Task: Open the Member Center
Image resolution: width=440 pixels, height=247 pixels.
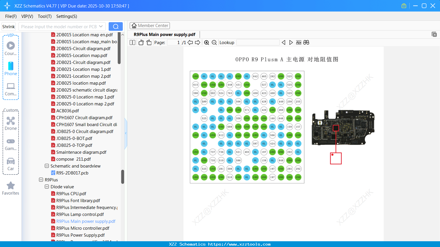Action: (150, 26)
